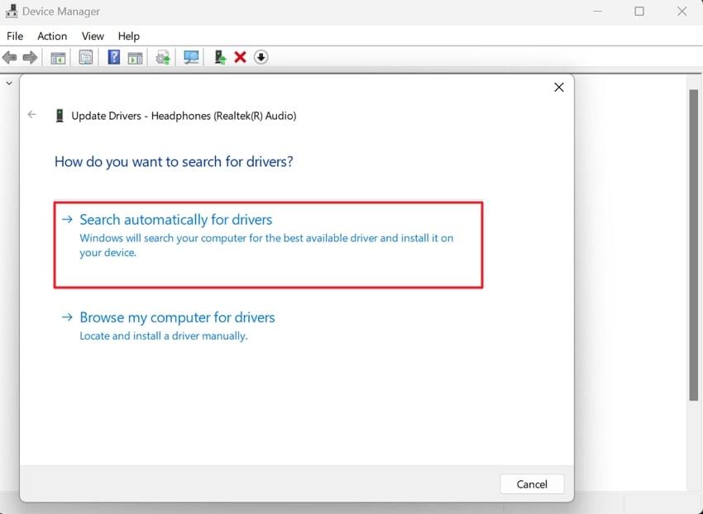Collapse the device tree root chevron

(x=9, y=83)
